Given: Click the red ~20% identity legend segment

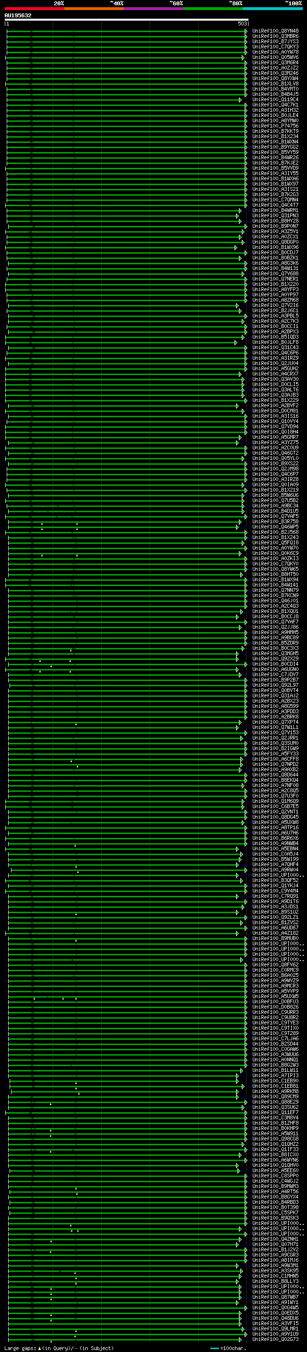Looking at the screenshot, I should (35, 9).
